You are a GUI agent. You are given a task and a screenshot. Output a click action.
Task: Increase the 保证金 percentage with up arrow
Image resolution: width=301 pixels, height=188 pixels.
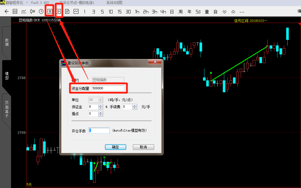tap(101, 105)
